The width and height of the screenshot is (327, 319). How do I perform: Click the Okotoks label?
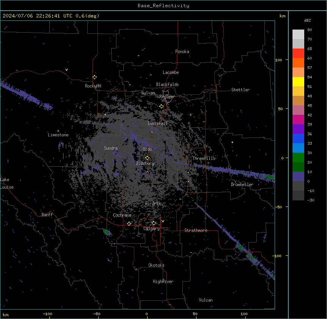pos(156,265)
